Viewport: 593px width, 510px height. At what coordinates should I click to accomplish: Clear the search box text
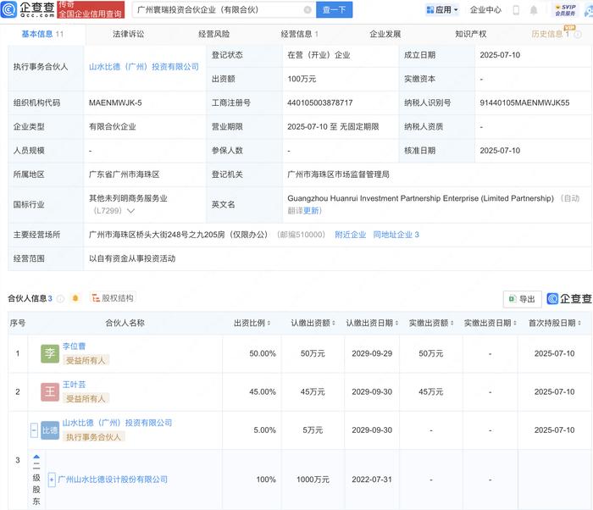pos(308,10)
